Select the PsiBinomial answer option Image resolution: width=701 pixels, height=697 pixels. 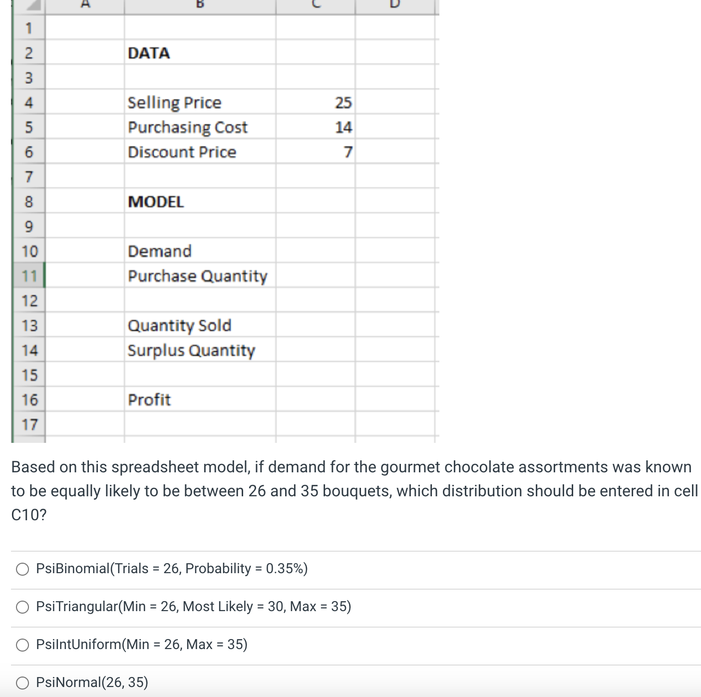[x=22, y=568]
